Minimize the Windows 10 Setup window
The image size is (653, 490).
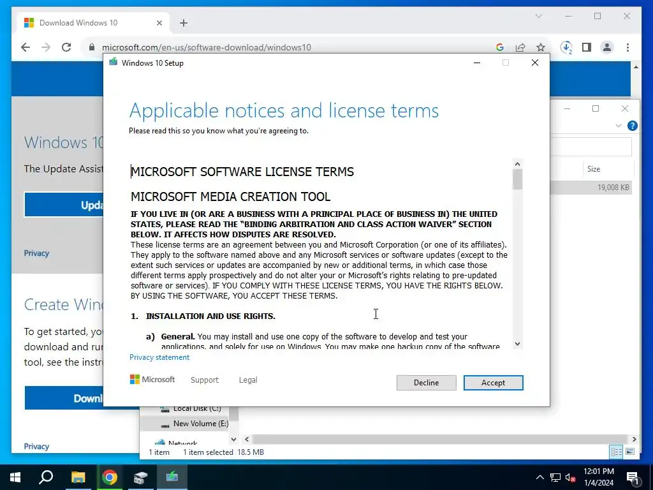click(477, 63)
